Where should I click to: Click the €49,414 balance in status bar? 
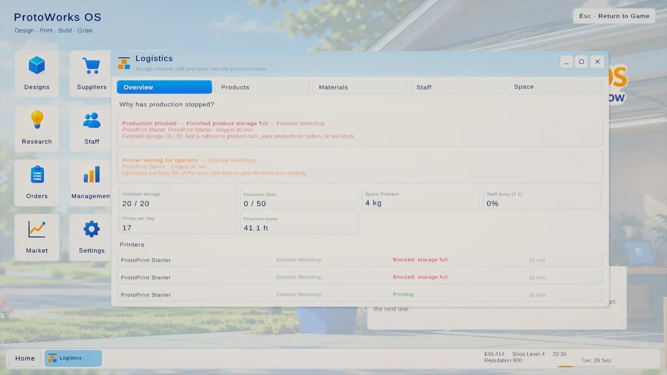[494, 354]
